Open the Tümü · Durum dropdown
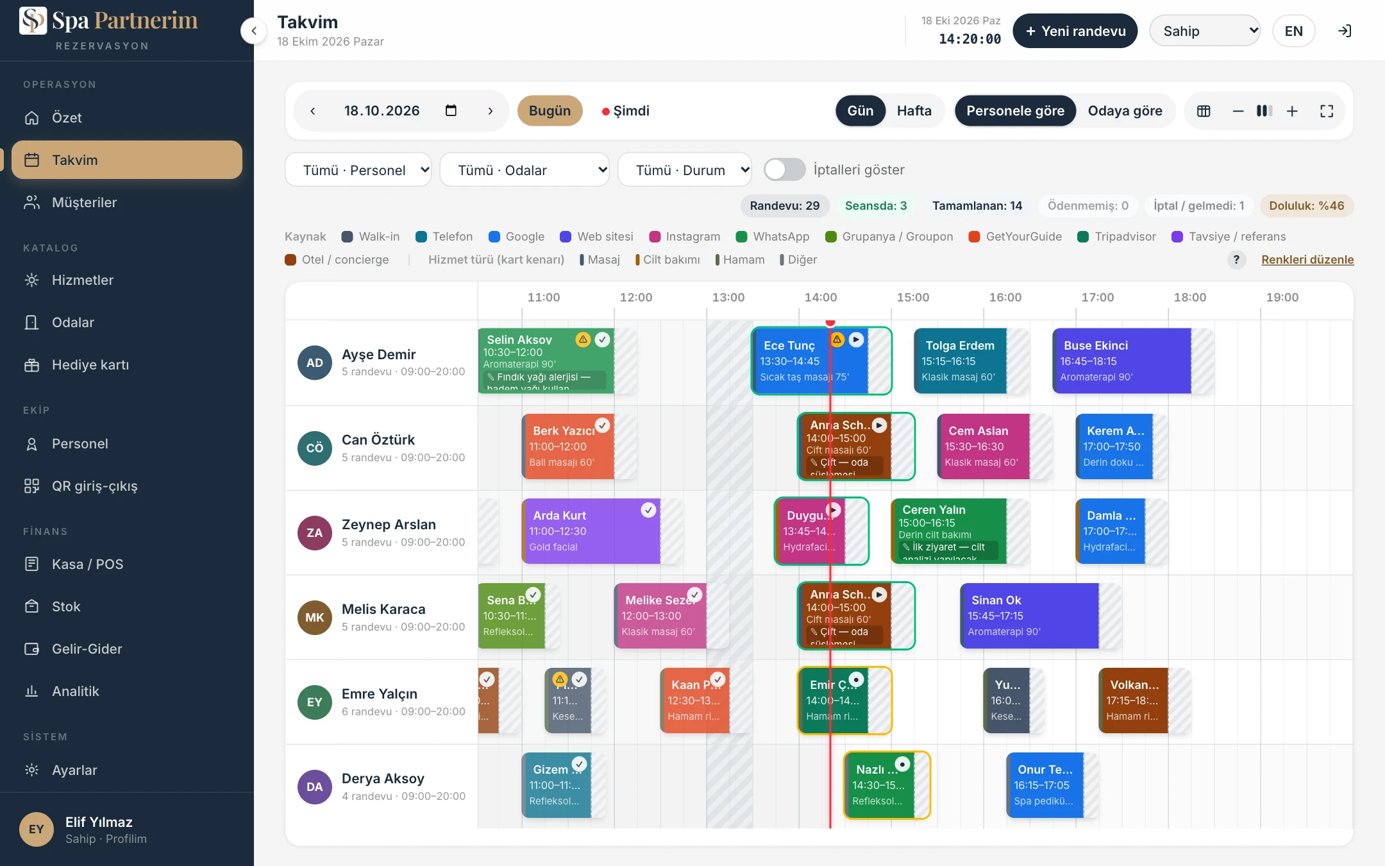The height and width of the screenshot is (866, 1385). 685,169
